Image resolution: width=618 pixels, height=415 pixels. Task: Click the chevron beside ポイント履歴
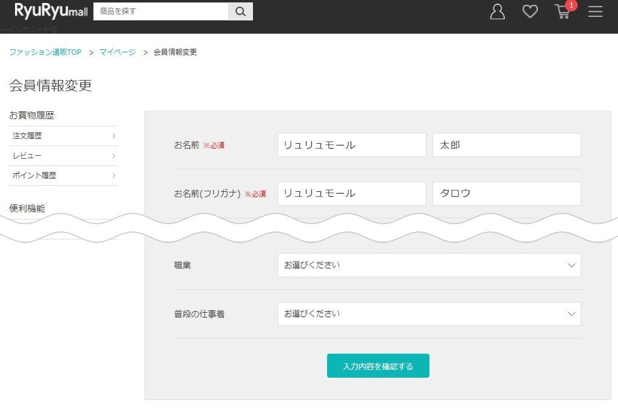(113, 176)
